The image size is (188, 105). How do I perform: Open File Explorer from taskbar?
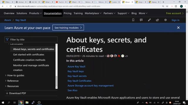[x=27, y=102]
